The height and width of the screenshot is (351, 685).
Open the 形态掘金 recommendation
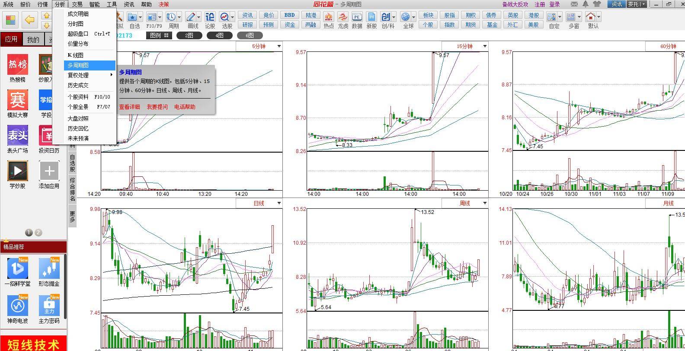49,269
